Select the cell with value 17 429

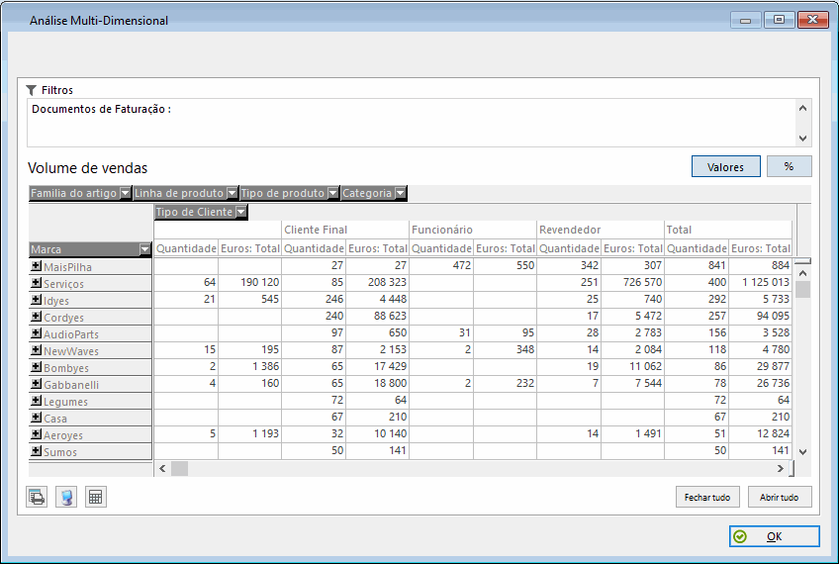click(377, 366)
